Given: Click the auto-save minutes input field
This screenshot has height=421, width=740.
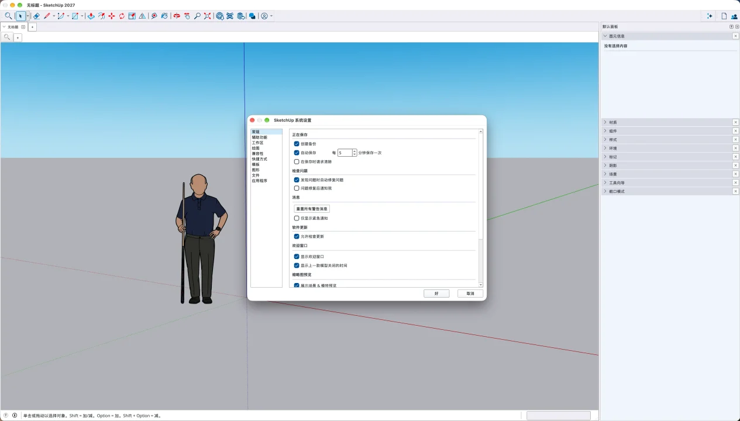Looking at the screenshot, I should coord(345,153).
